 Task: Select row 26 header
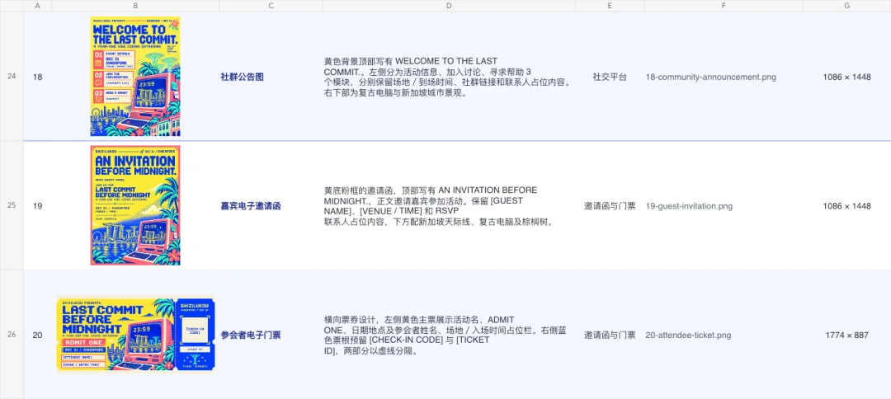[12, 335]
